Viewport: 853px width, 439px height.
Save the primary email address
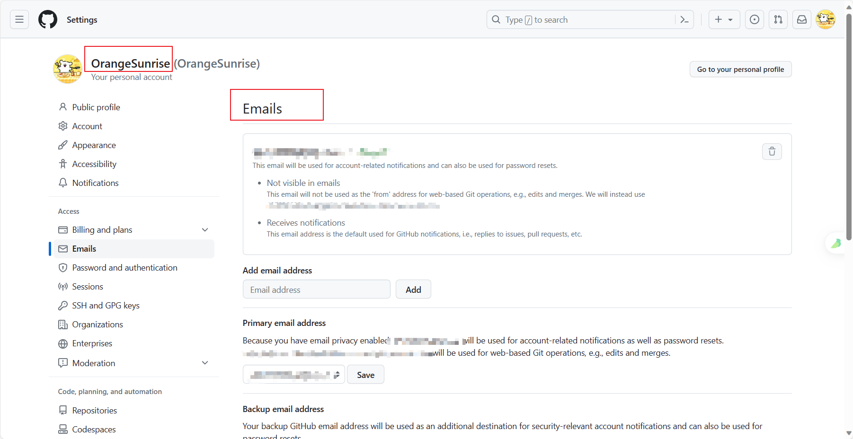click(365, 375)
